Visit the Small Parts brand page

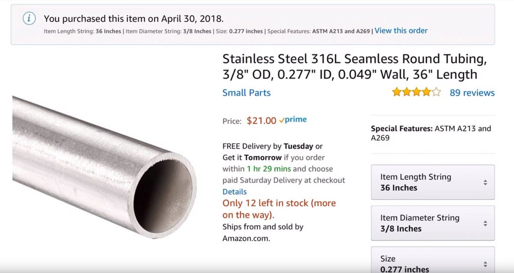(246, 93)
